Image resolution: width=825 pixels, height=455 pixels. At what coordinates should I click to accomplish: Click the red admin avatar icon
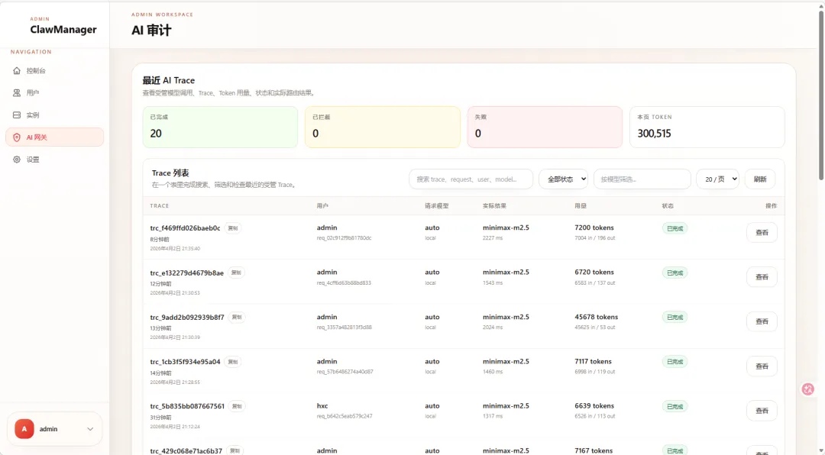pos(24,429)
